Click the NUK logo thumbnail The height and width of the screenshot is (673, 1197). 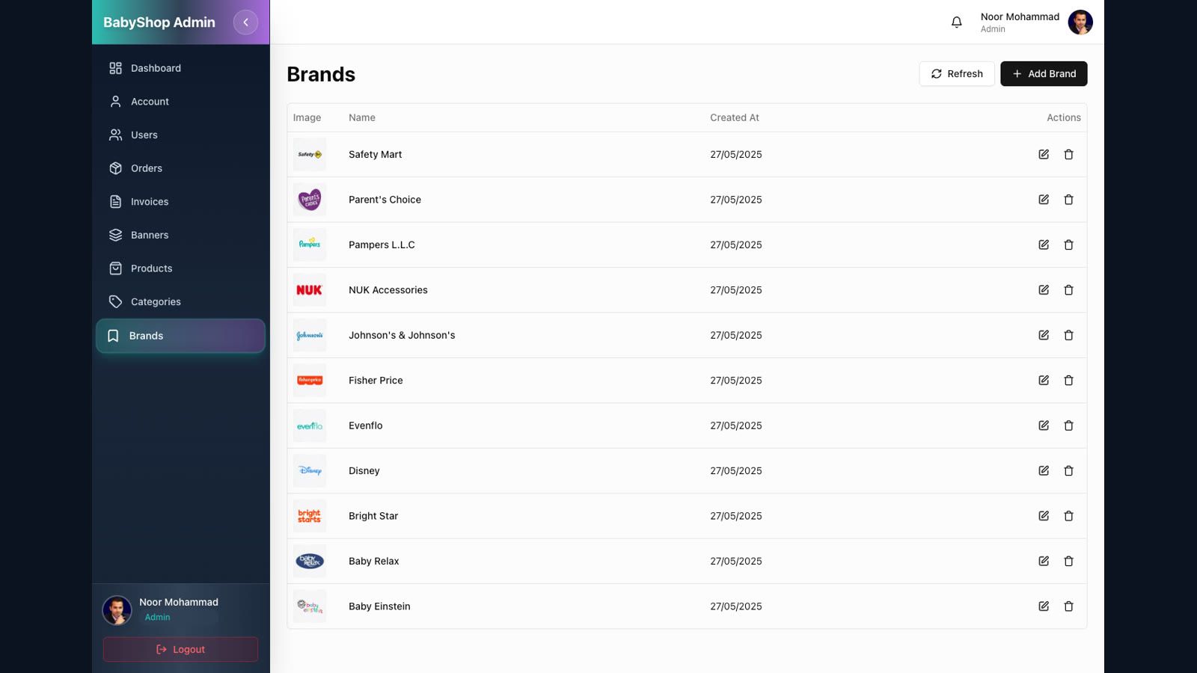pyautogui.click(x=310, y=290)
